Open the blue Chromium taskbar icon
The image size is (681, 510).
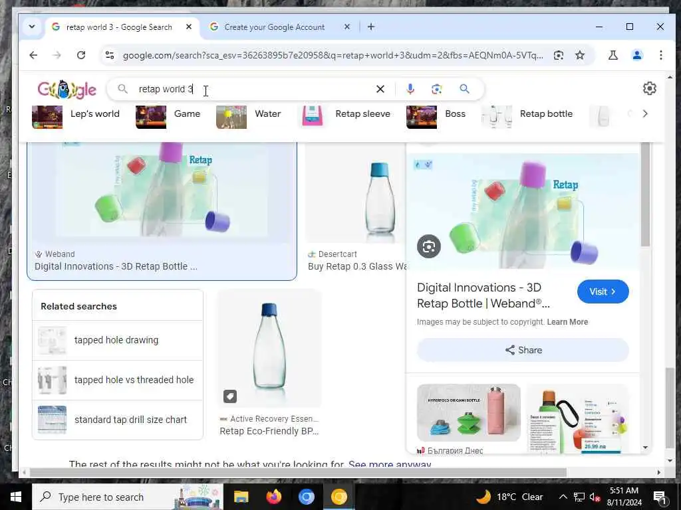(x=306, y=497)
